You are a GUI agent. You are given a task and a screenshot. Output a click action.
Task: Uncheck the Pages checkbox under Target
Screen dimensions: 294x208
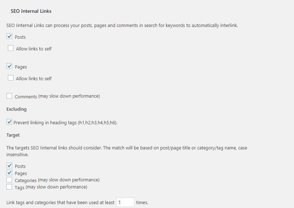pos(10,173)
